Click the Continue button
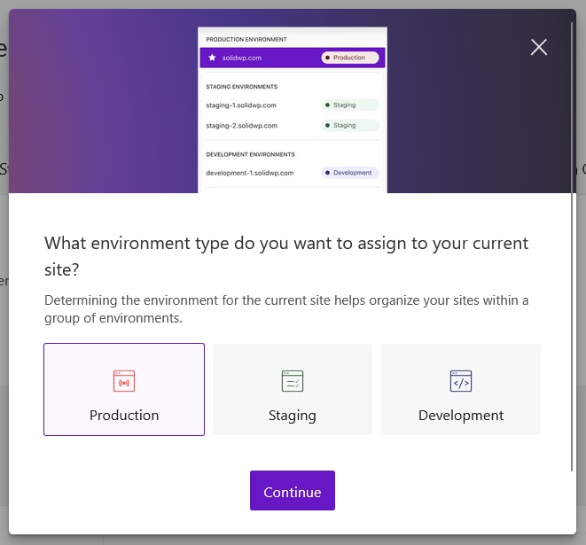The image size is (586, 545). 293,490
